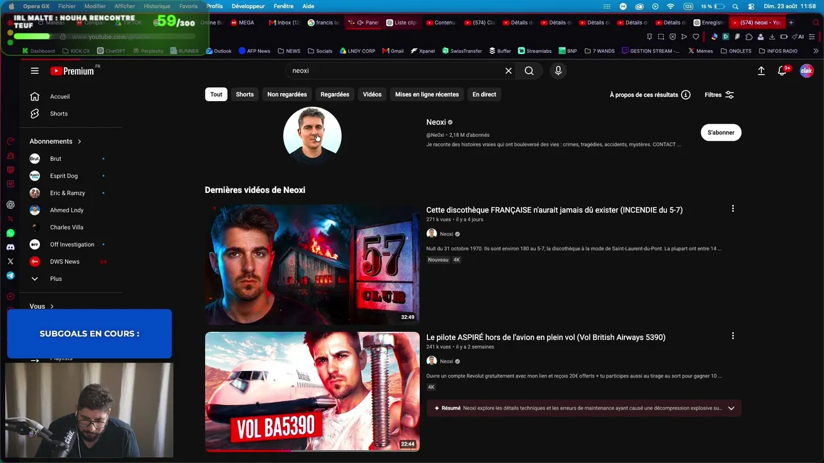Open more options for the British Airways video
The height and width of the screenshot is (463, 824).
click(x=733, y=336)
